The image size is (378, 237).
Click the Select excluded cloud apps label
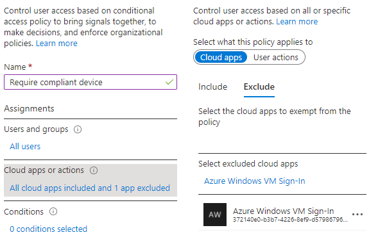coord(248,164)
